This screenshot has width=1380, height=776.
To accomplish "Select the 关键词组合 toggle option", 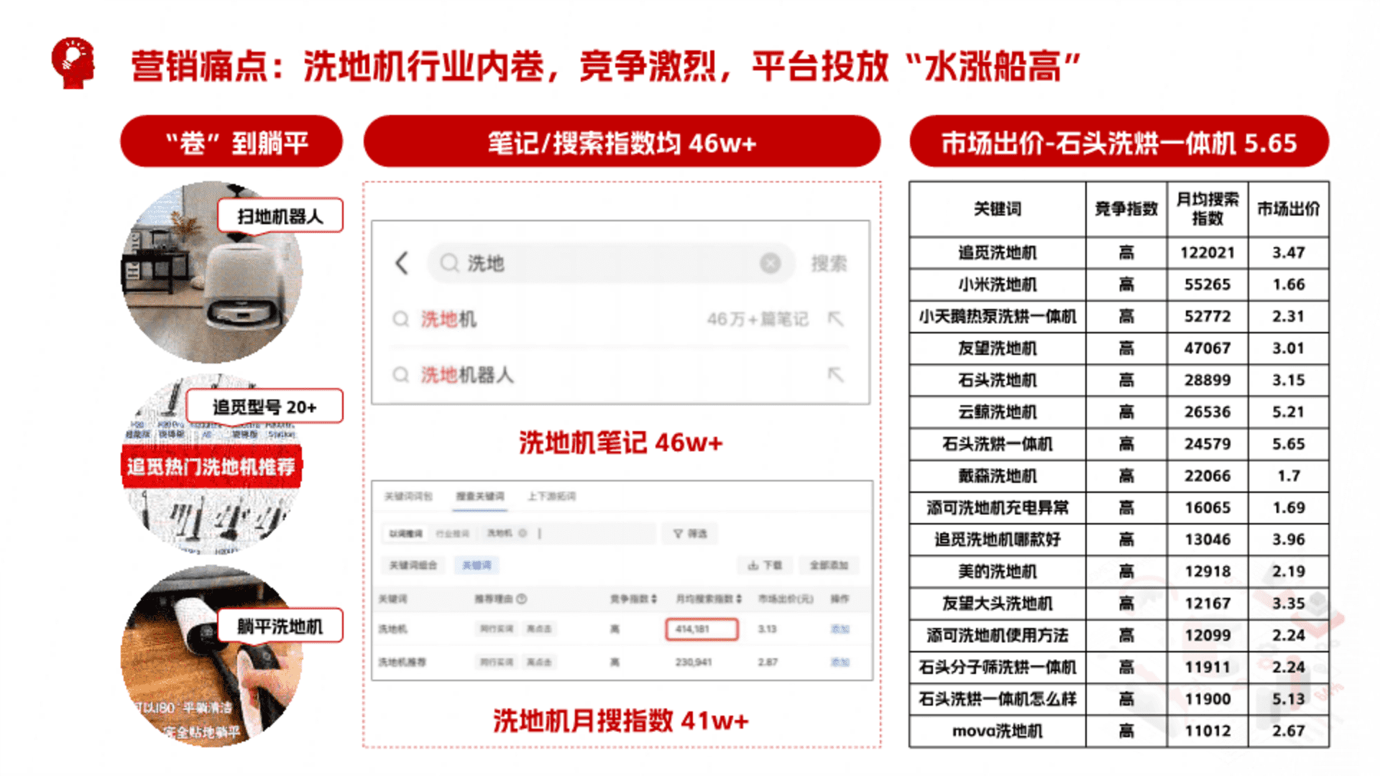I will click(413, 565).
